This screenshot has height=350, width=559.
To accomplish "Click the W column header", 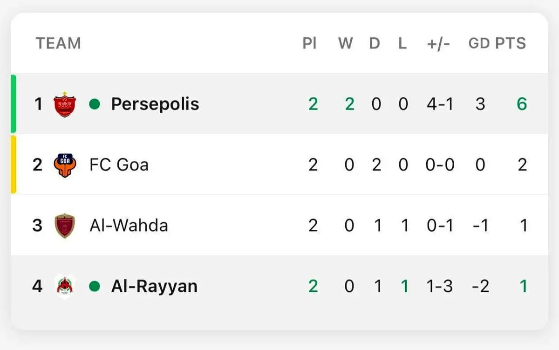I will point(345,43).
